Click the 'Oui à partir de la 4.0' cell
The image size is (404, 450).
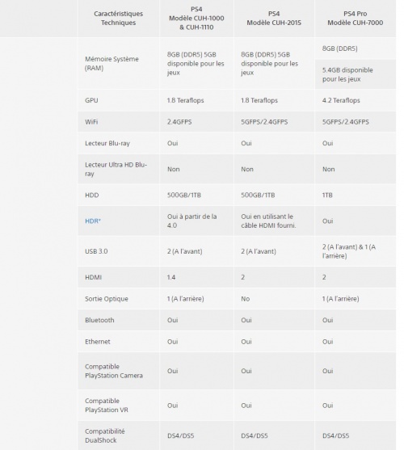pos(192,221)
